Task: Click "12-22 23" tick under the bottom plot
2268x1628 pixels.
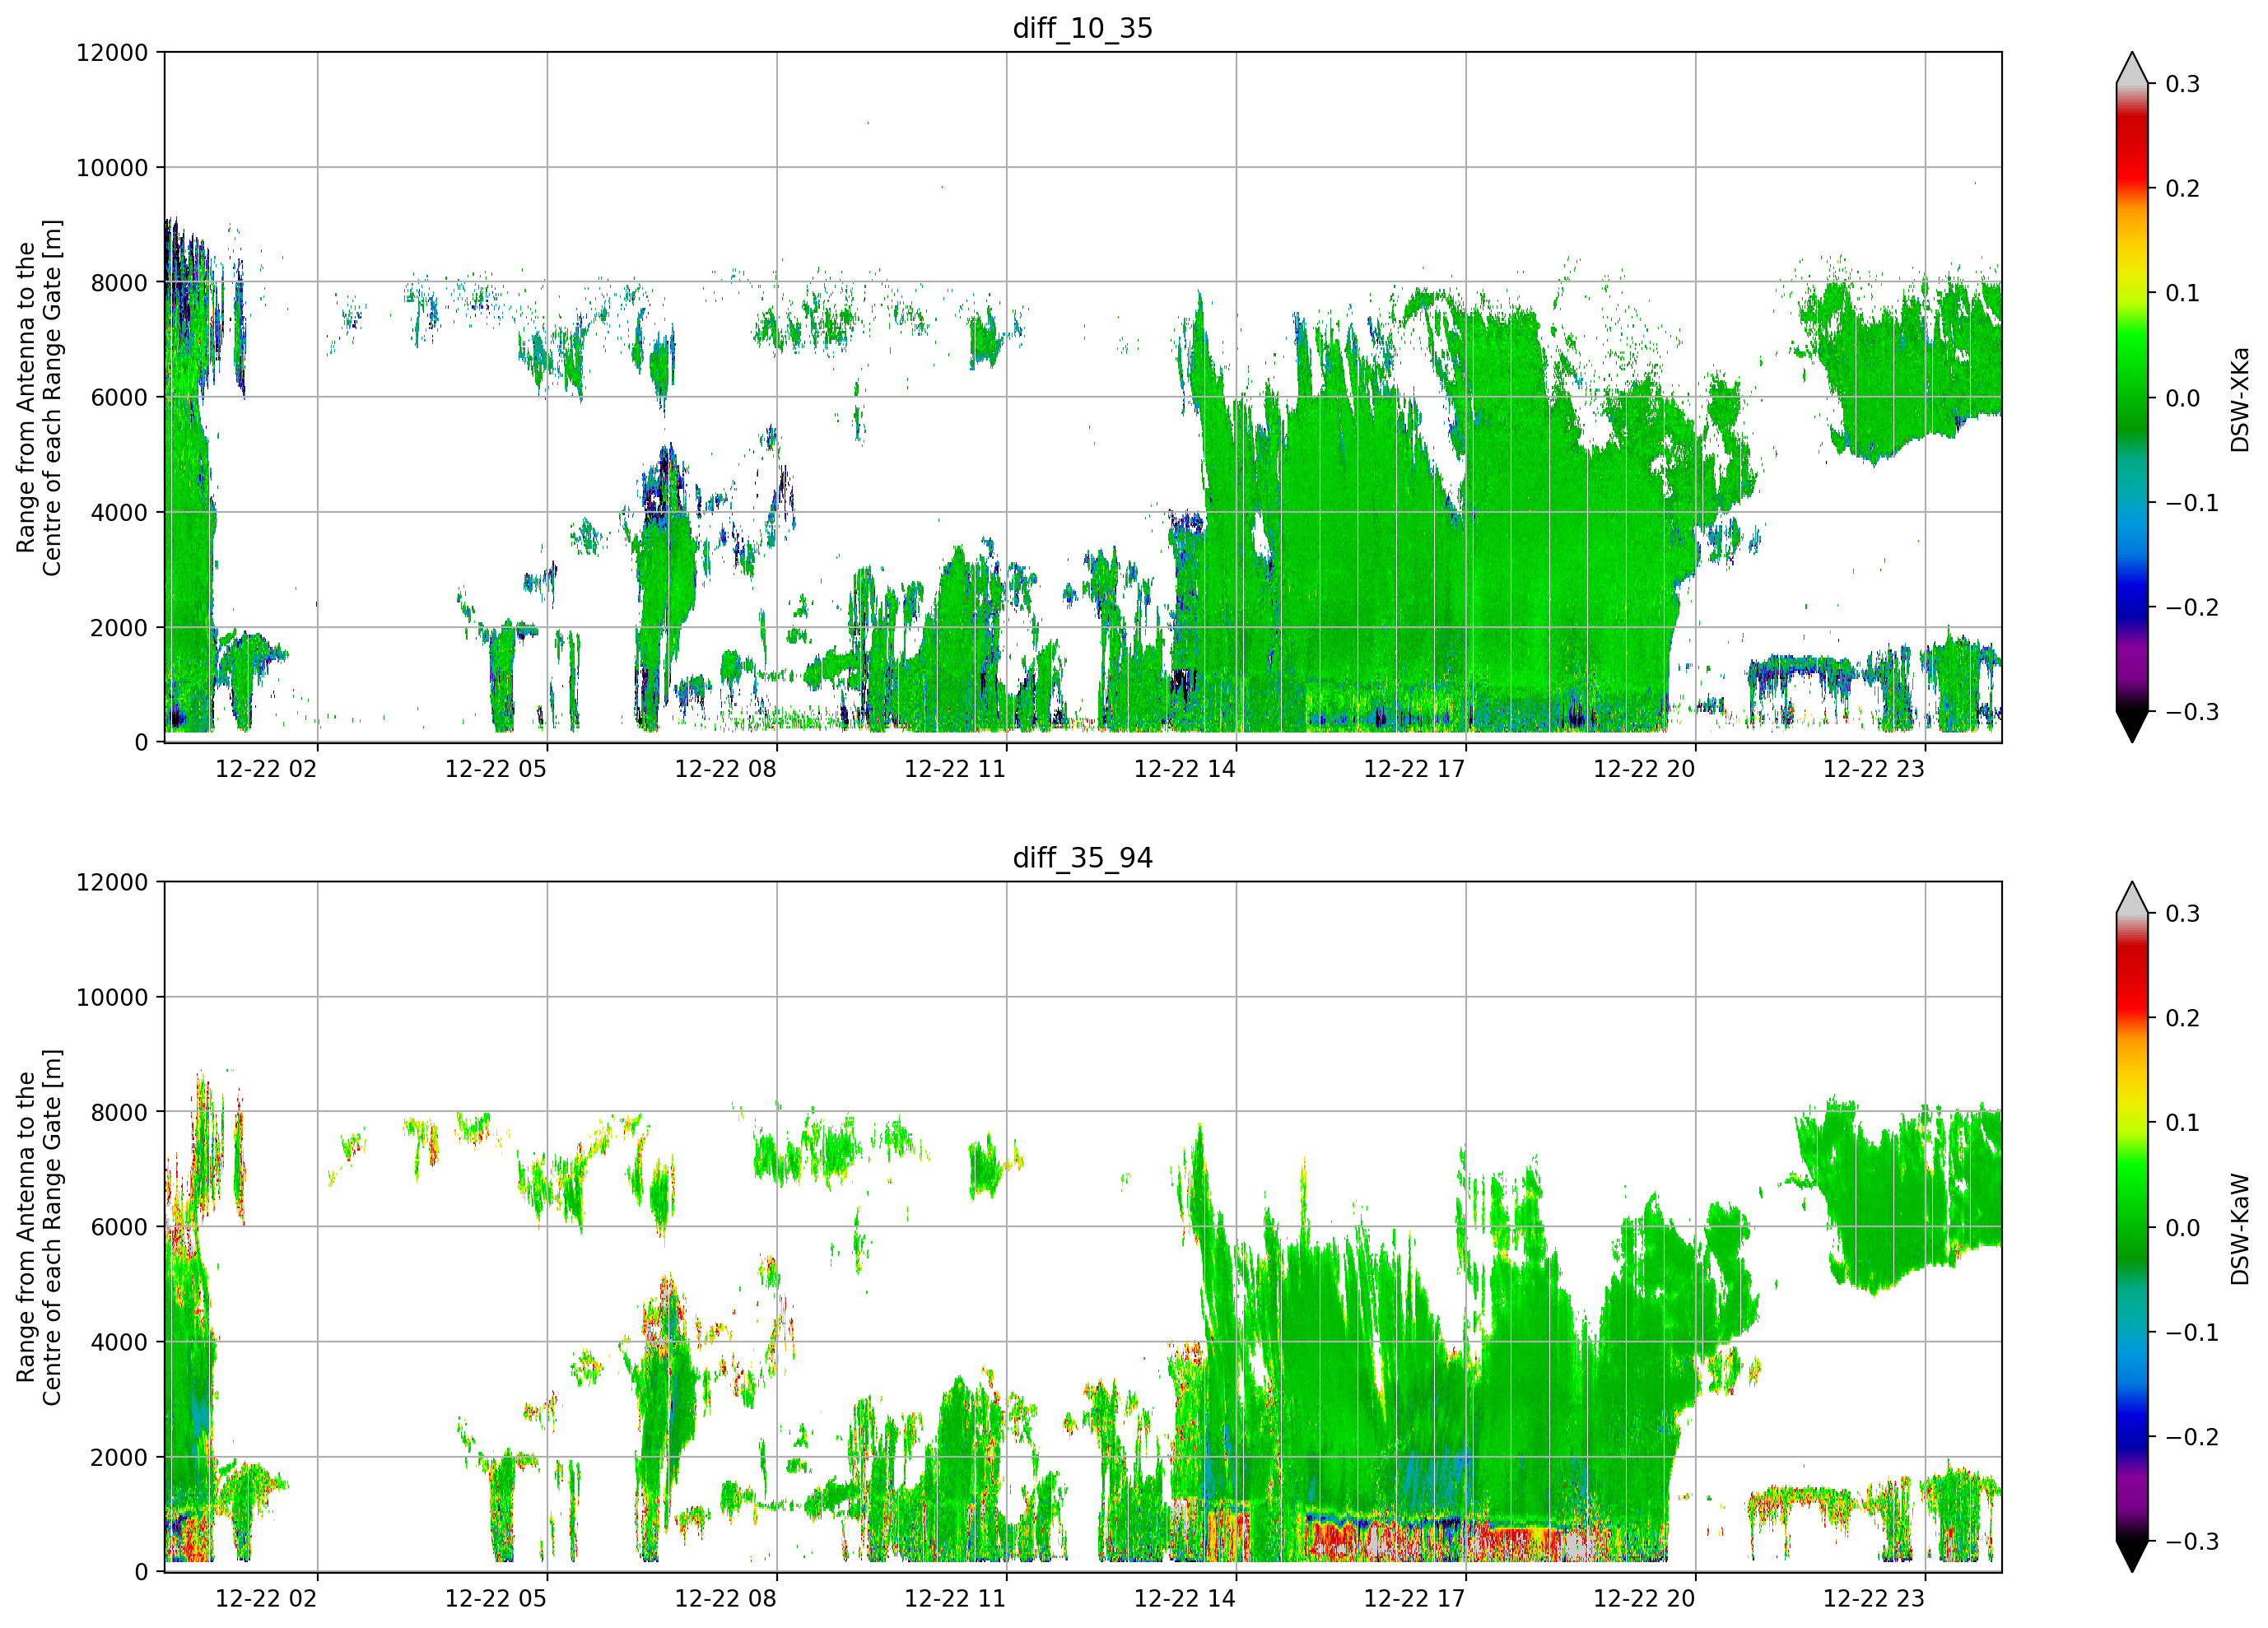Action: 1874,1598
